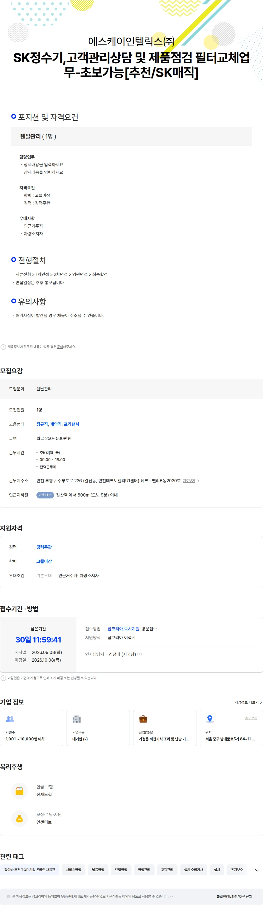The width and height of the screenshot is (263, 905).
Task: Click the deadline date 2026.10.08(목)
Action: pyautogui.click(x=46, y=660)
